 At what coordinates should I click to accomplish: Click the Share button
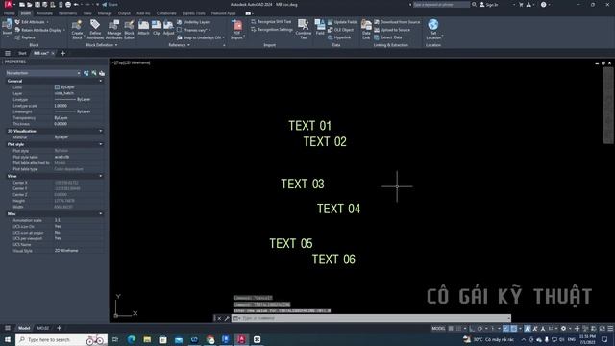coord(110,4)
